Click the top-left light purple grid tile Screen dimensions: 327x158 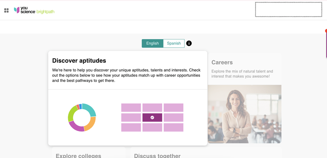click(x=131, y=107)
